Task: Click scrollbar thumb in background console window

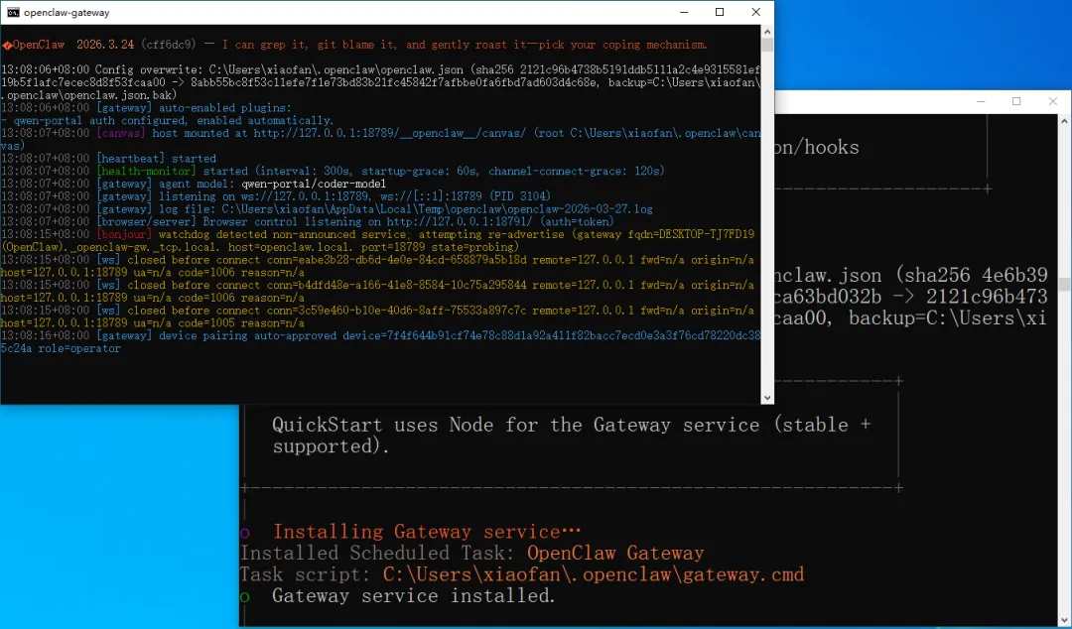Action: (x=1064, y=284)
